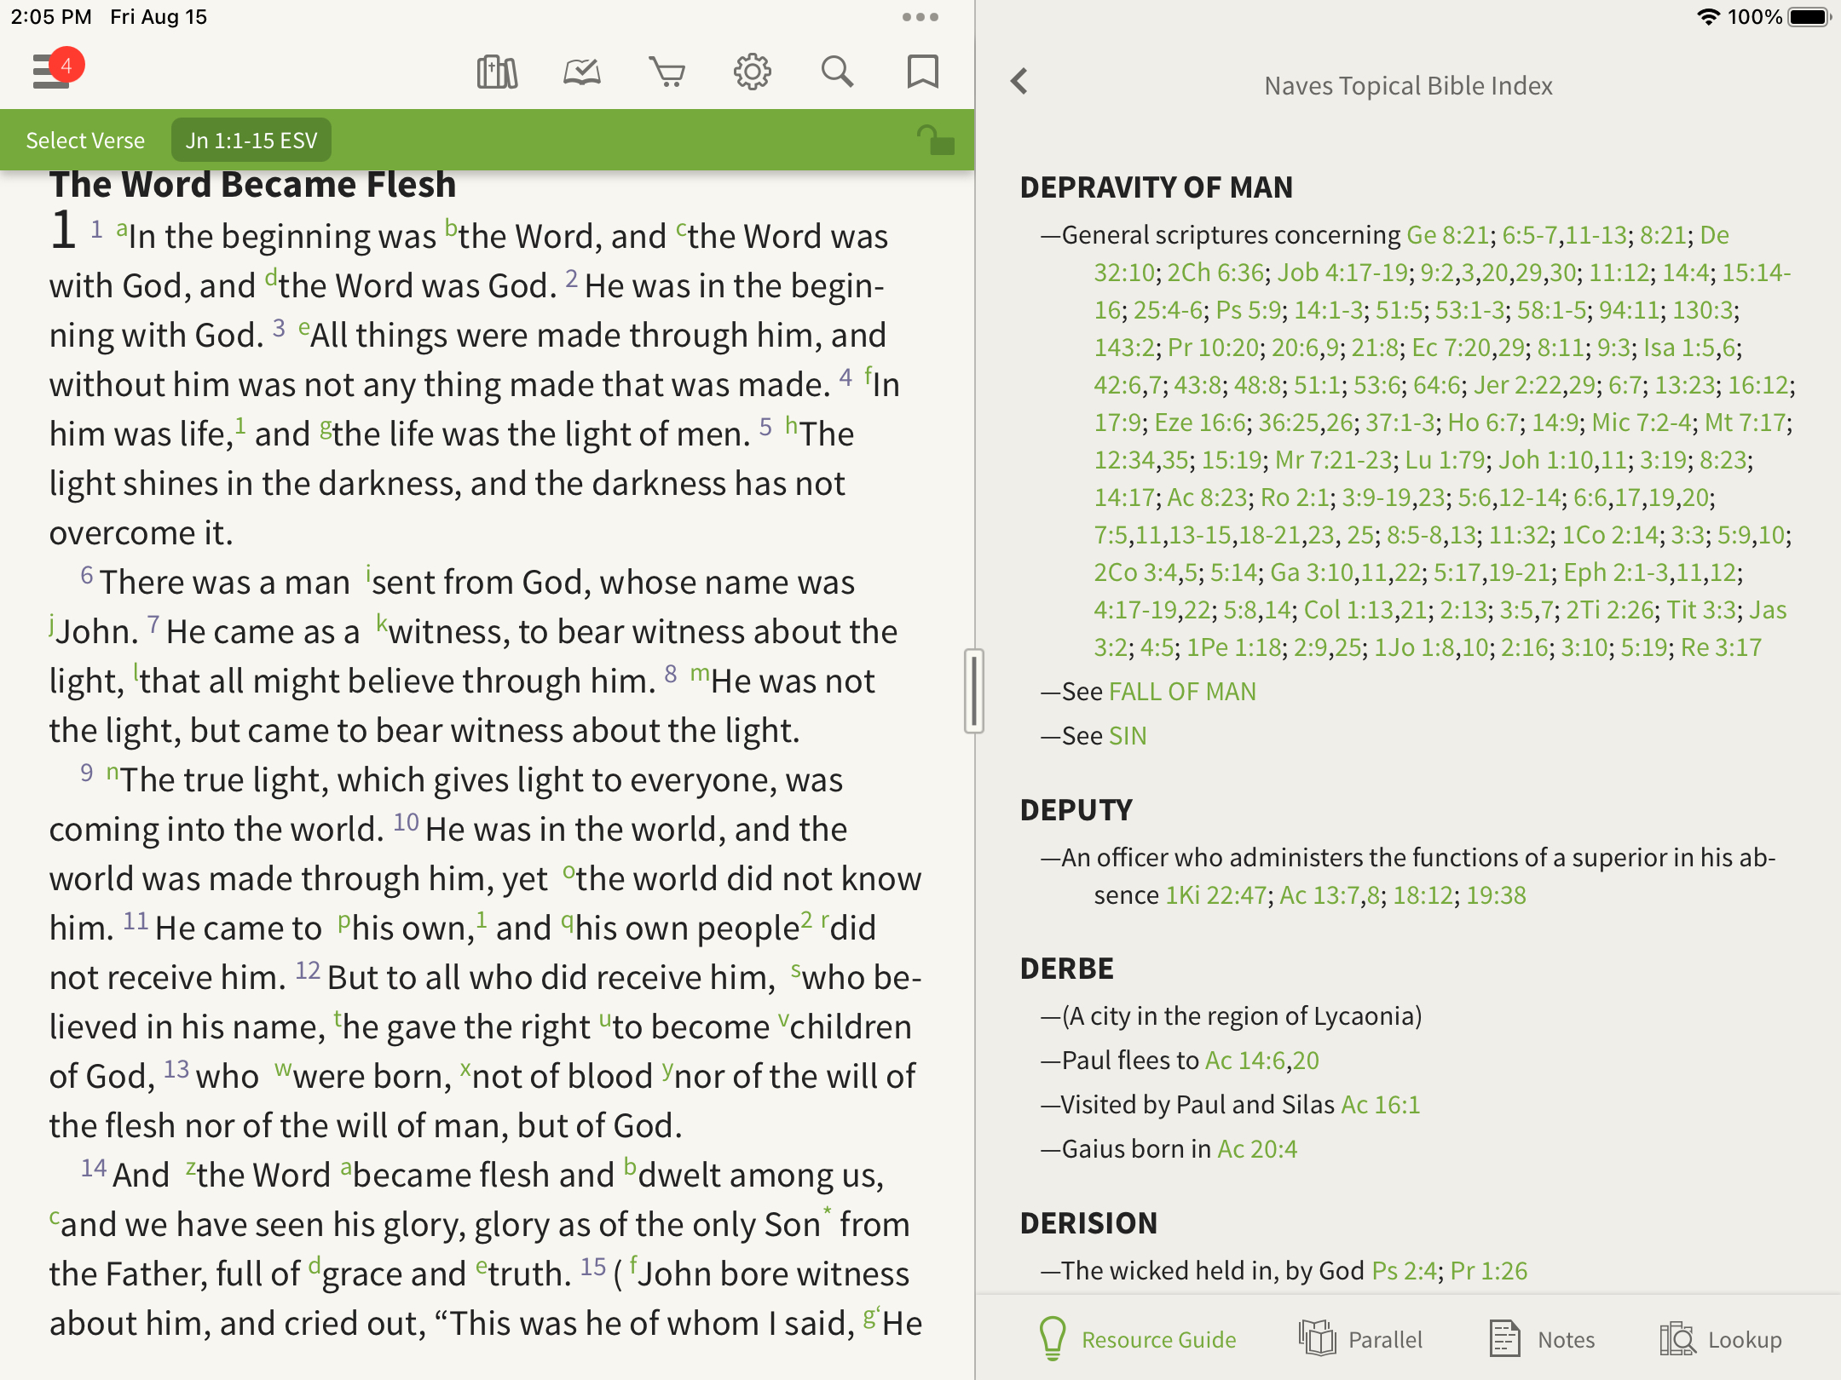1841x1380 pixels.
Task: Toggle the sync lock icon
Action: point(935,140)
